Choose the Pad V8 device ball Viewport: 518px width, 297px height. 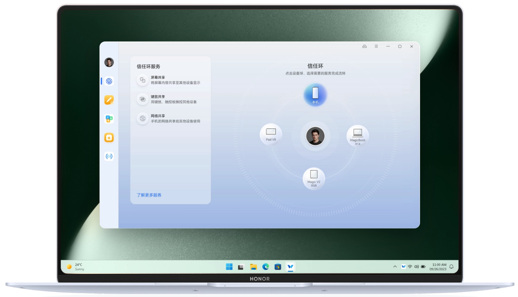tap(271, 134)
